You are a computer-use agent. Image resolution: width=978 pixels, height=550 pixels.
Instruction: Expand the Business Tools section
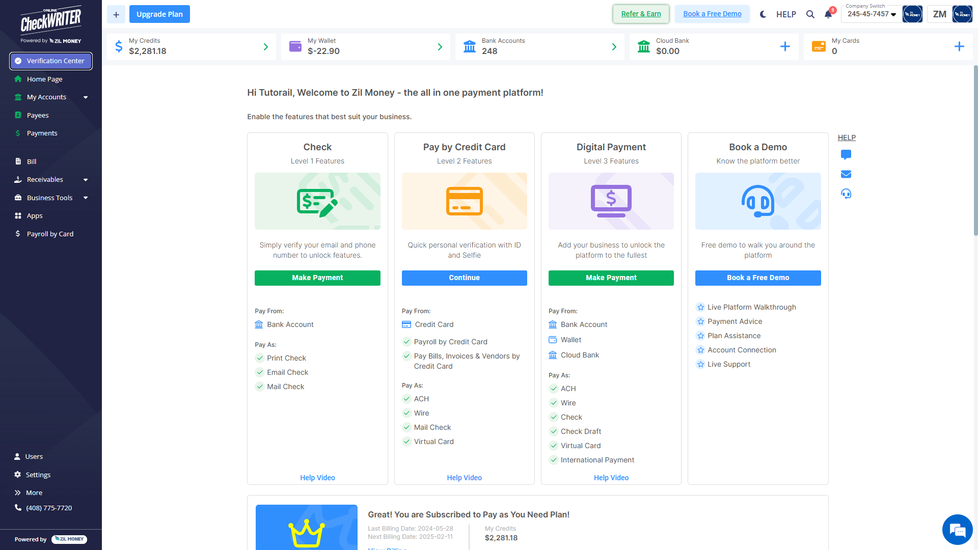click(x=49, y=198)
